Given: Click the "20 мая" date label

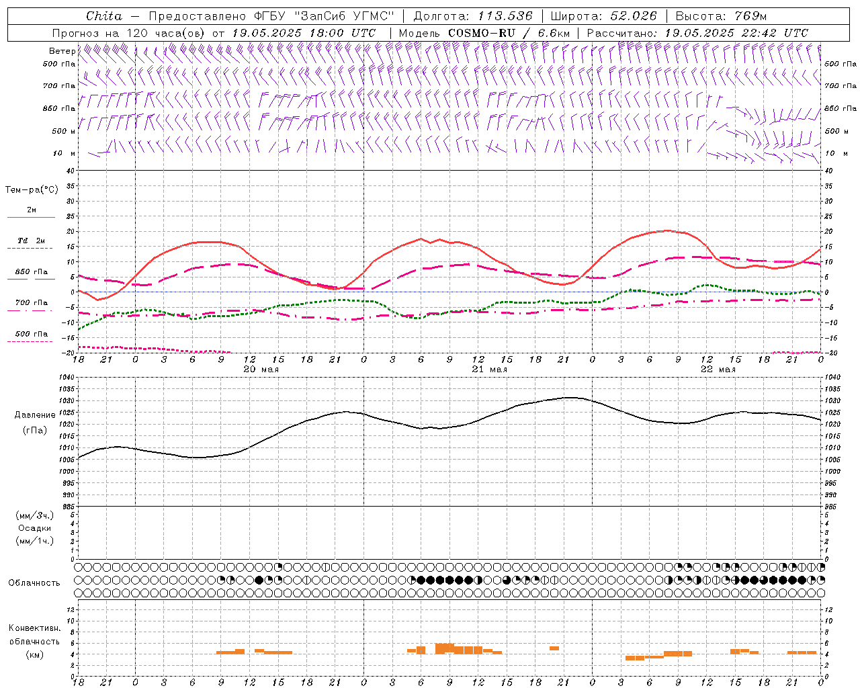Looking at the screenshot, I should click(x=261, y=370).
